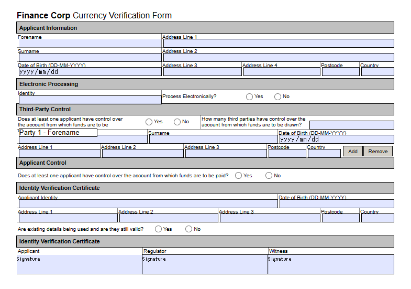Mark No for existing details still valid
Viewport: 411px width, 289px height.
pos(188,229)
